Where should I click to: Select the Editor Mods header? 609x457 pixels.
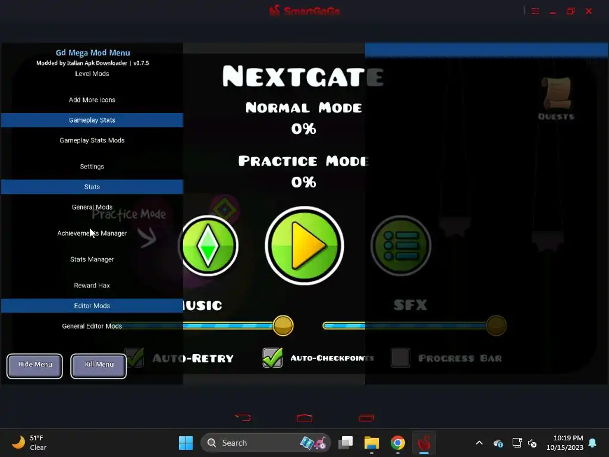(x=92, y=306)
